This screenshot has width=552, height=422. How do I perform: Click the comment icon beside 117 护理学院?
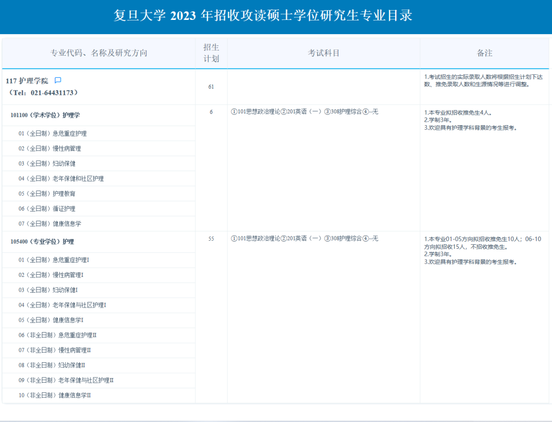pos(58,80)
